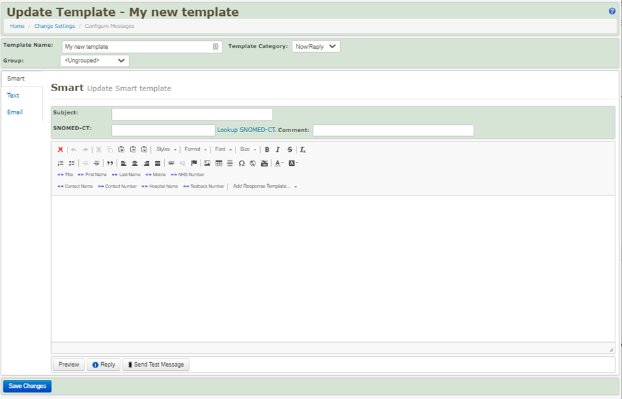
Task: Expand Add Response Template dropdown
Action: tap(265, 186)
